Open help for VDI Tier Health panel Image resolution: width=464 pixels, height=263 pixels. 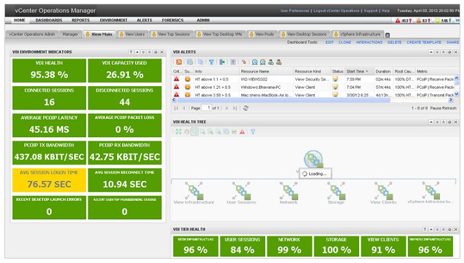(425, 229)
